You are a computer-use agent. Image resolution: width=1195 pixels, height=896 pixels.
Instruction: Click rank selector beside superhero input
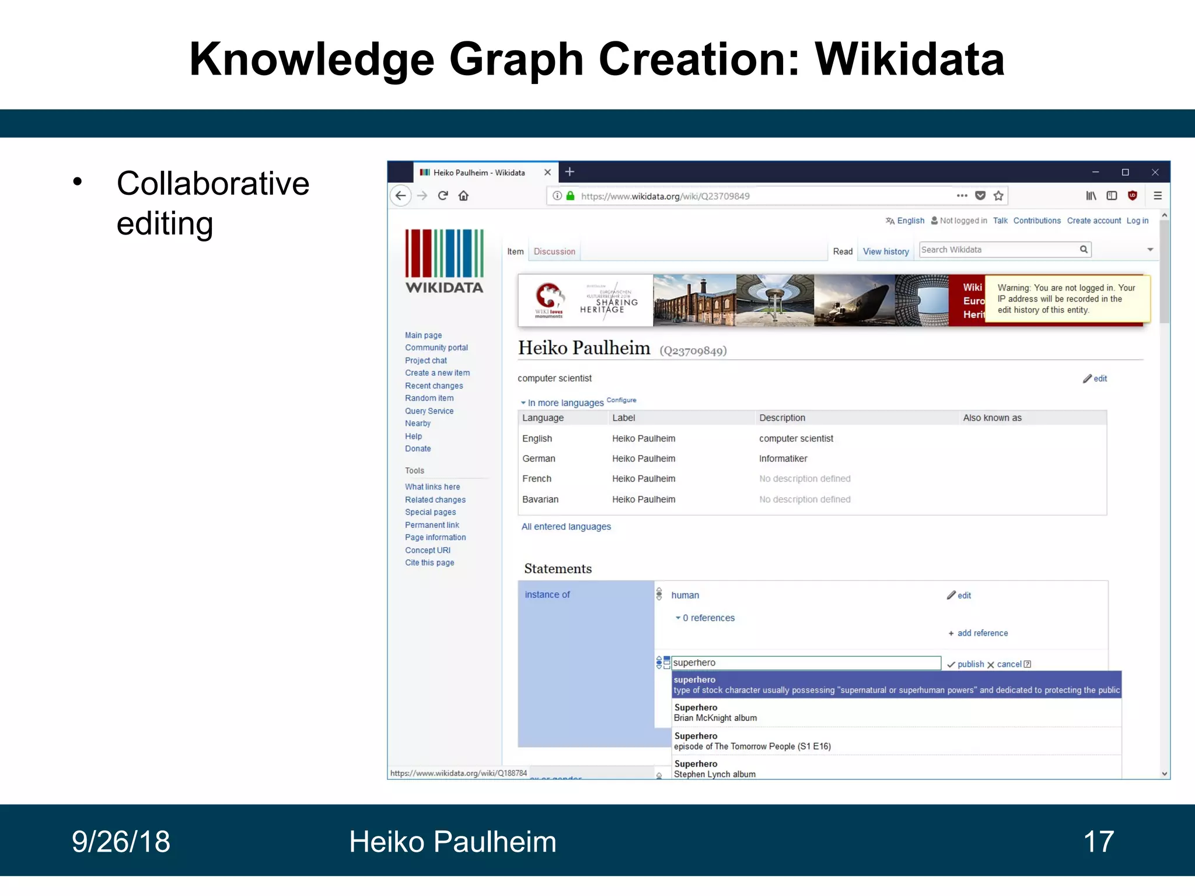coord(659,663)
